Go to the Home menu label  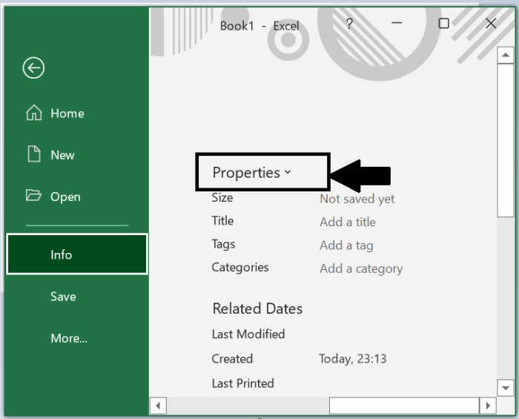[67, 113]
